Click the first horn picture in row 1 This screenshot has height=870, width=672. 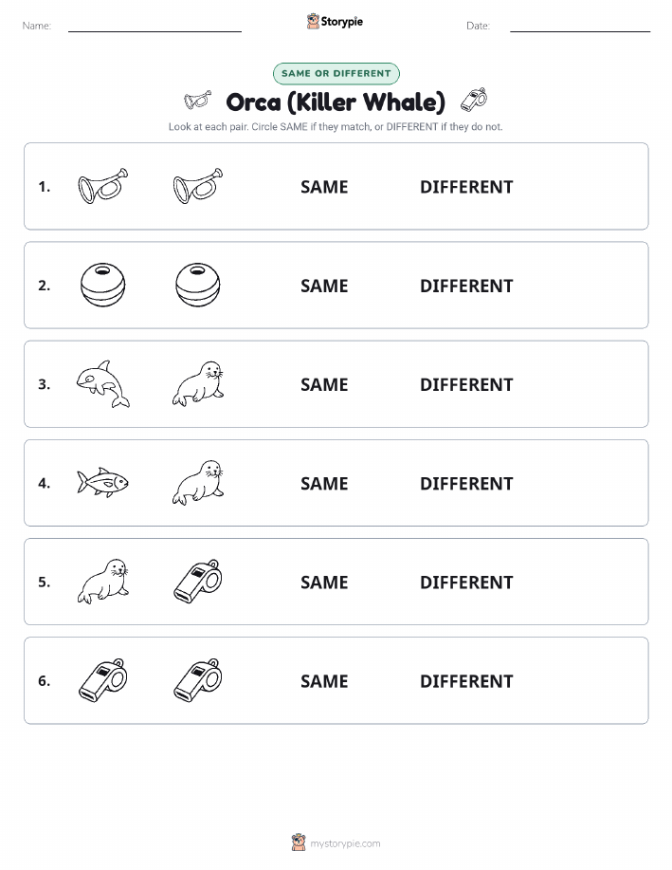pos(103,186)
